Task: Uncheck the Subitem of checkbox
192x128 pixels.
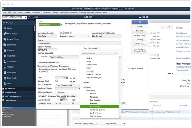Action: coord(61,33)
